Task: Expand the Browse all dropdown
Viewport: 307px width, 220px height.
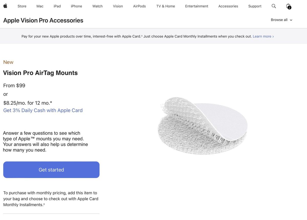Action: (x=281, y=20)
